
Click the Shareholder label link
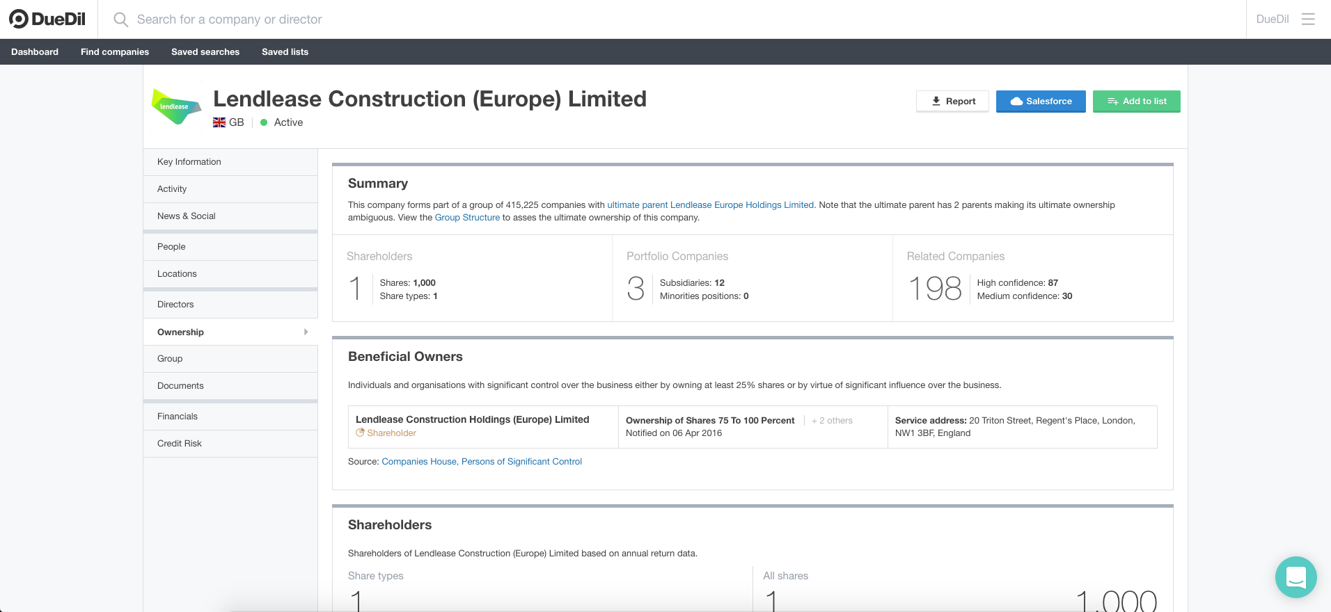click(391, 433)
